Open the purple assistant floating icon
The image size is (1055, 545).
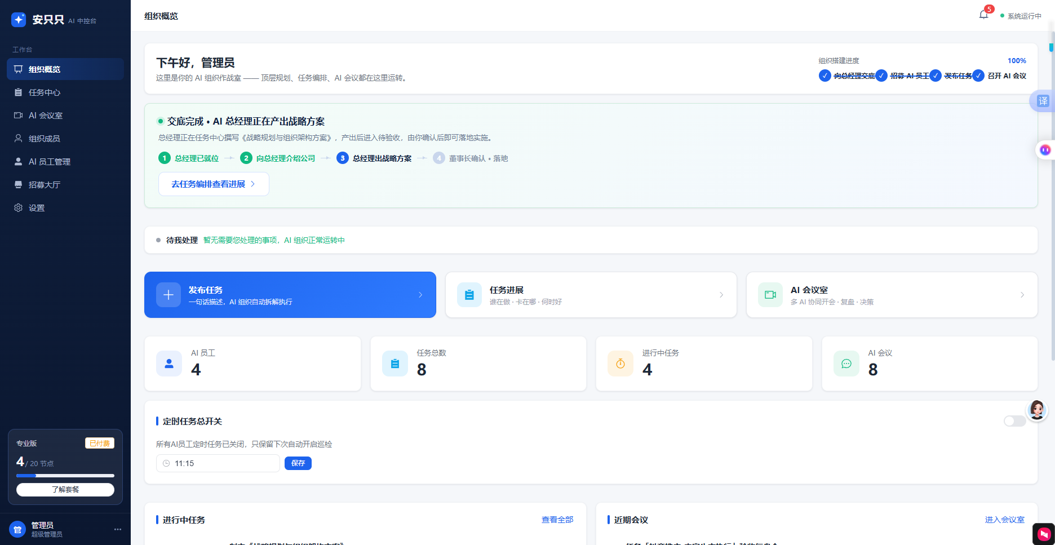tap(1045, 150)
